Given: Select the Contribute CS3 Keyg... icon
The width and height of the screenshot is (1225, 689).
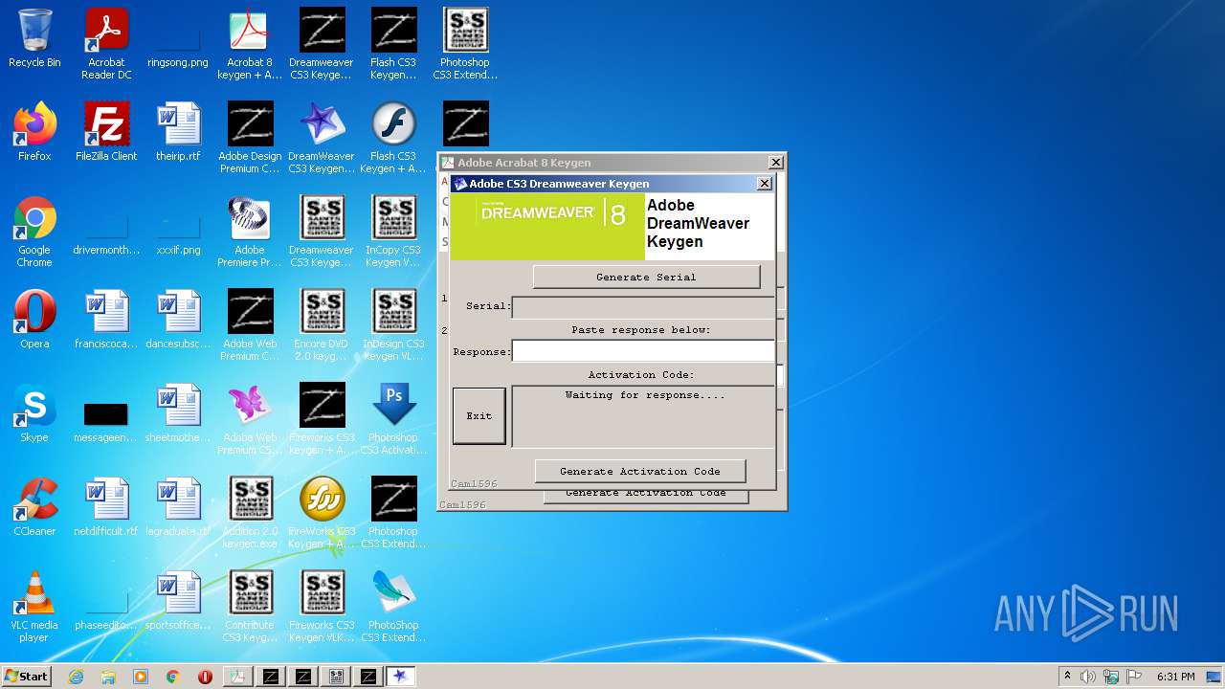Looking at the screenshot, I should 250,607.
